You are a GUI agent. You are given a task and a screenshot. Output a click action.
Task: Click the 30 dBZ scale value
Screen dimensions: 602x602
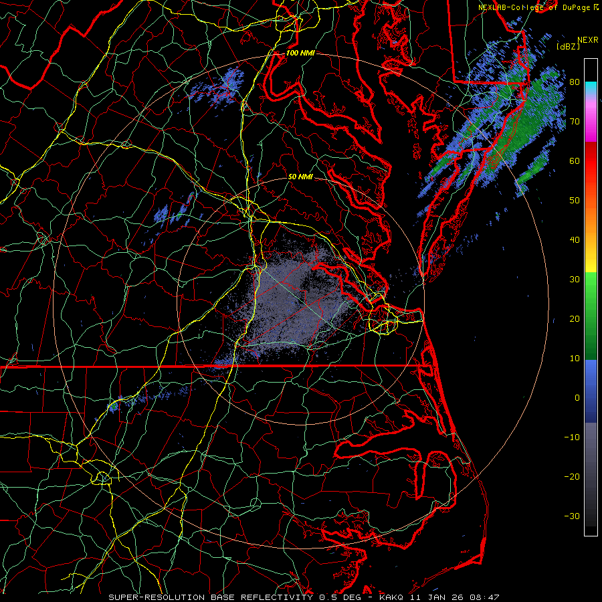coord(575,280)
